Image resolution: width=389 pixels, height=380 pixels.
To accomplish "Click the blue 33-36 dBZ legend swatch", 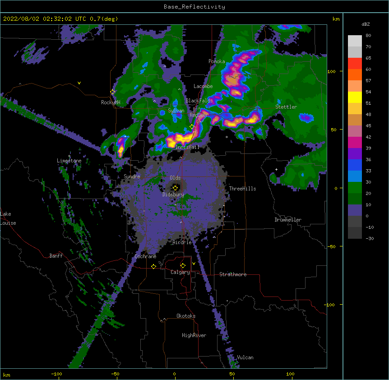I will tap(355, 165).
